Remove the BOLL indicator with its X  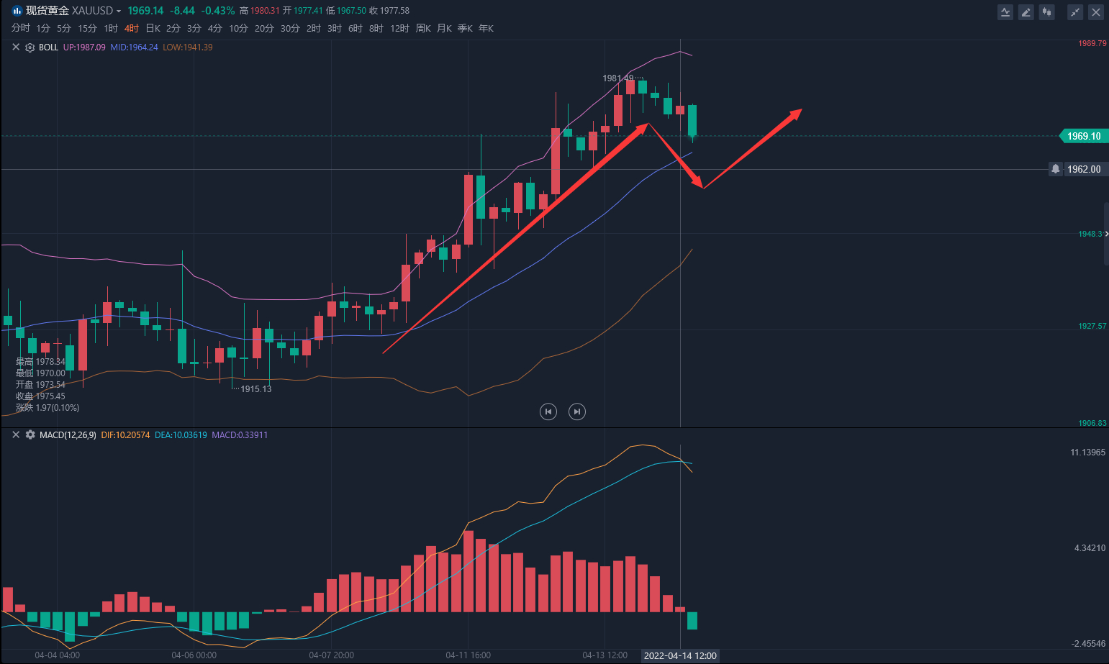point(16,47)
